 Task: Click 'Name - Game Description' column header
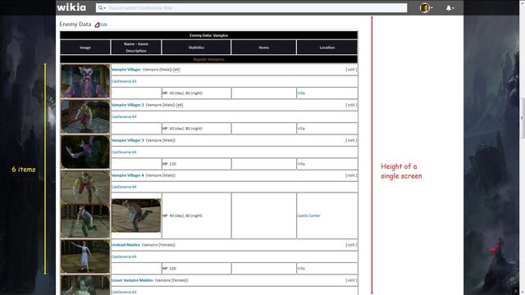pos(136,48)
